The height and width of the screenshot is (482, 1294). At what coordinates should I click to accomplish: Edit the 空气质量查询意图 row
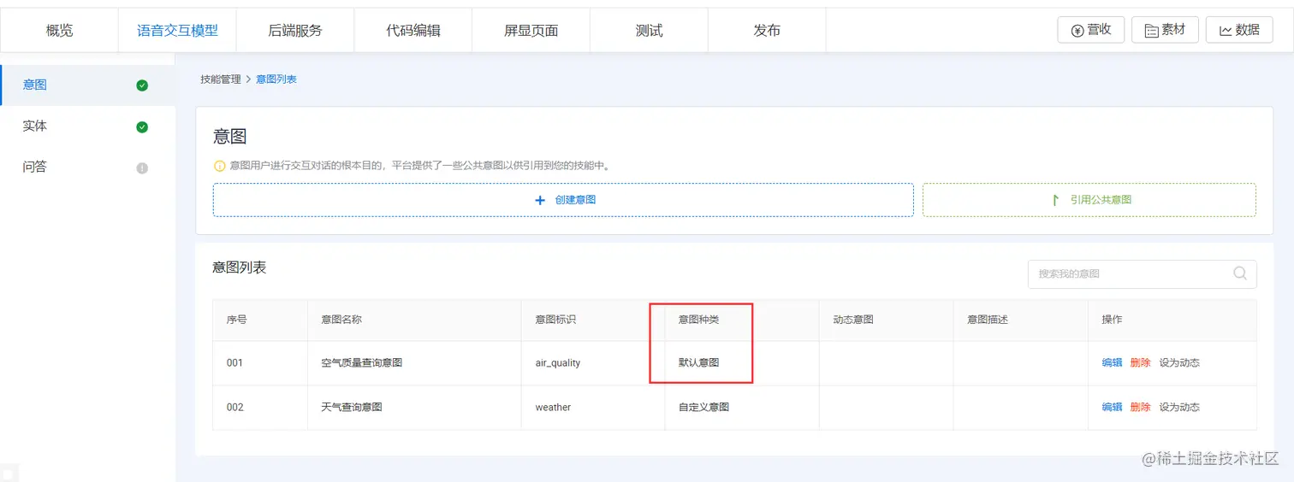coord(1112,363)
